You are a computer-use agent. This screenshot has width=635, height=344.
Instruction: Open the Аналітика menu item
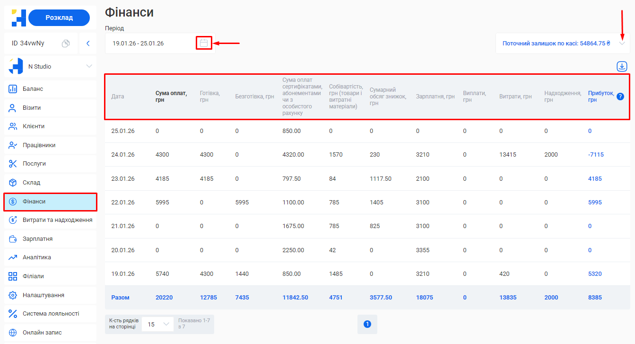(36, 257)
